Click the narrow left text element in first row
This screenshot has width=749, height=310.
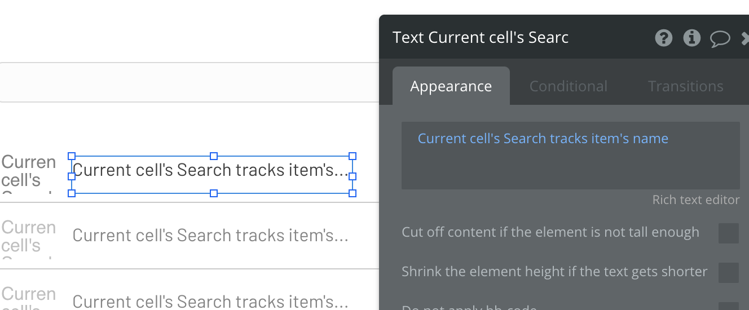(x=28, y=171)
